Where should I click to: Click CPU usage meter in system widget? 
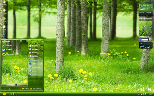146,44
